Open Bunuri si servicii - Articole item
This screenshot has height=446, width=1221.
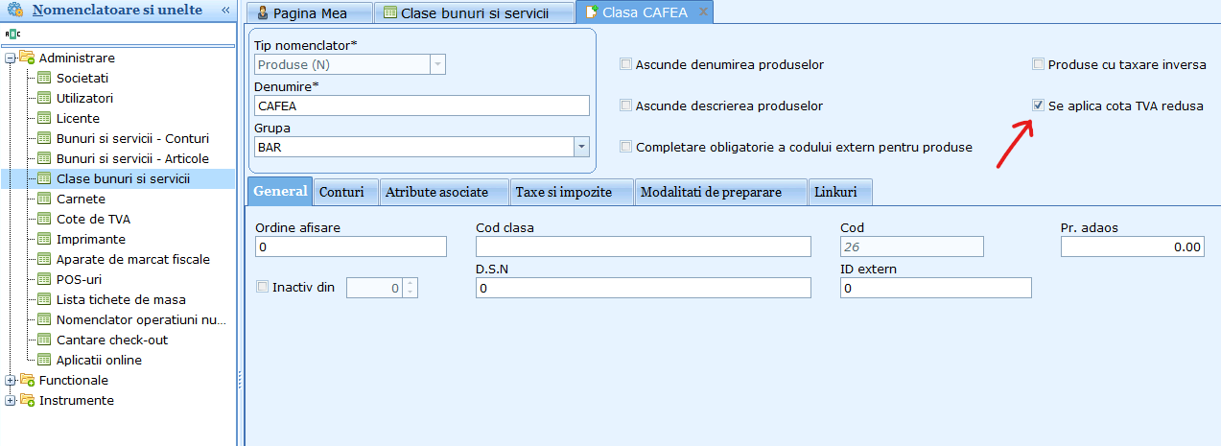[132, 158]
